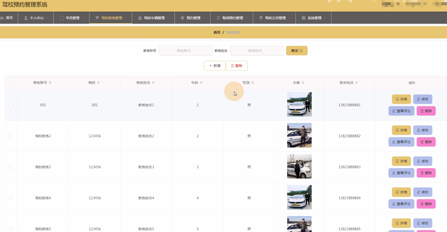Sort by the 联系电话 column sort icon
The height and width of the screenshot is (232, 447).
356,83
